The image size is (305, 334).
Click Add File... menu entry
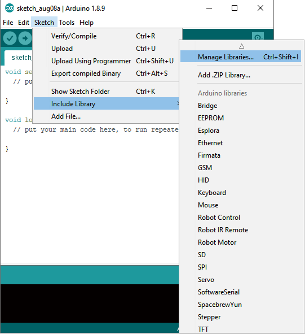(106, 116)
